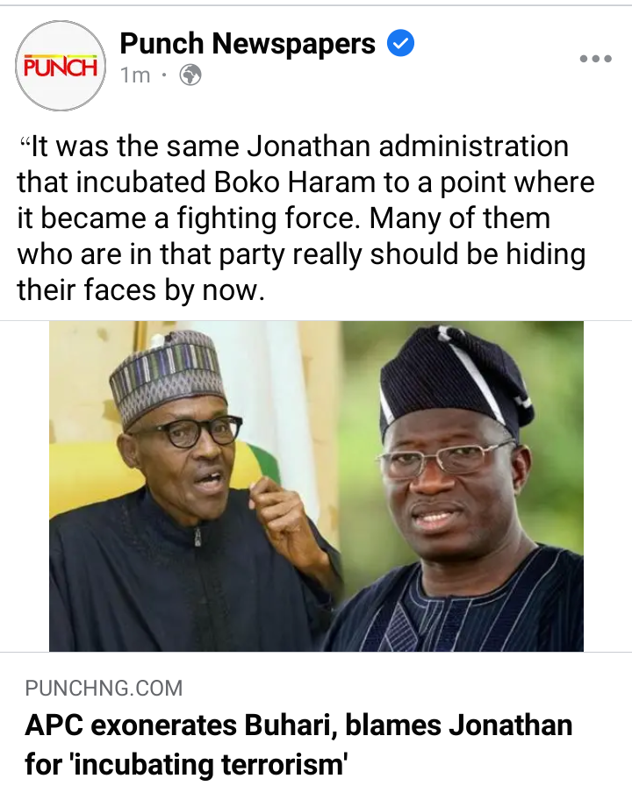Open the three-dot post options menu
The width and height of the screenshot is (632, 793).
coord(595,59)
